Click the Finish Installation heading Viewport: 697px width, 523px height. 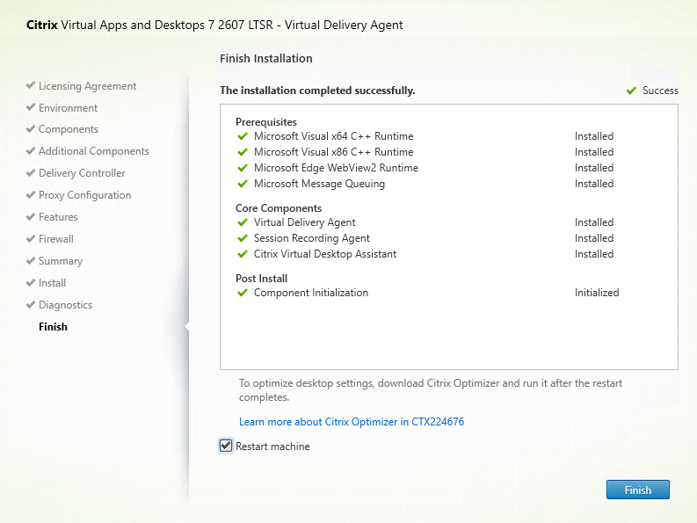(x=265, y=58)
